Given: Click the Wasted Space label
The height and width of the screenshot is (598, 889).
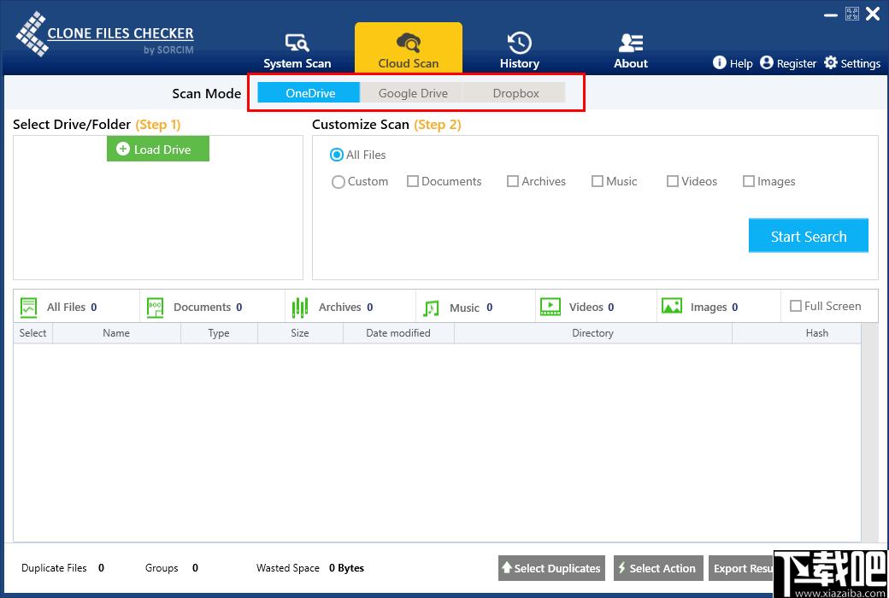Looking at the screenshot, I should pyautogui.click(x=288, y=568).
